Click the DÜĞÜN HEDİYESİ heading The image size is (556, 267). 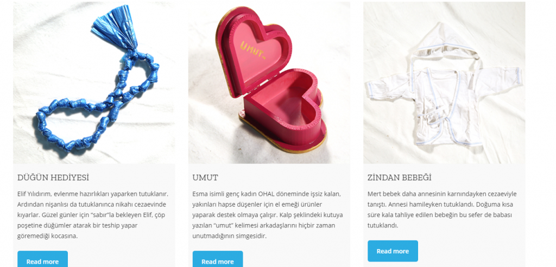(x=53, y=177)
